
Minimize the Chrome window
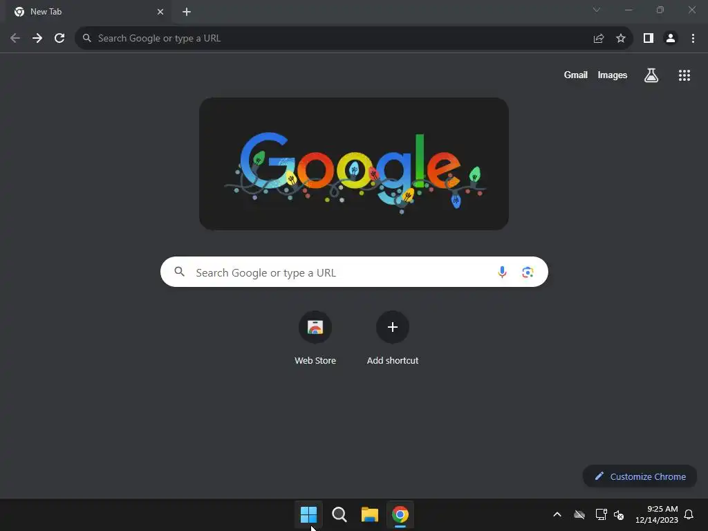coord(628,10)
